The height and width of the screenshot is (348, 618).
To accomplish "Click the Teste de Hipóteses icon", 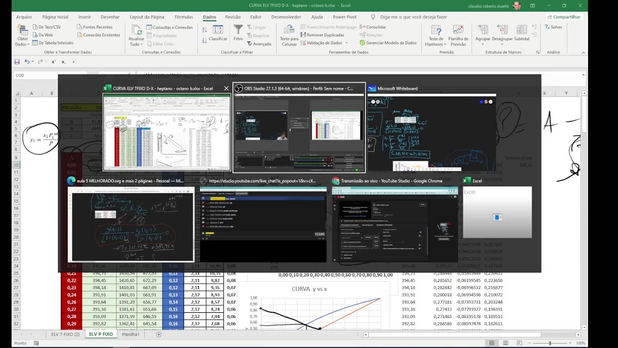I will click(436, 30).
